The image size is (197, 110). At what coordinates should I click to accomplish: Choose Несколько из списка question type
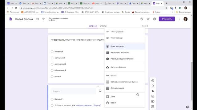click(x=124, y=53)
